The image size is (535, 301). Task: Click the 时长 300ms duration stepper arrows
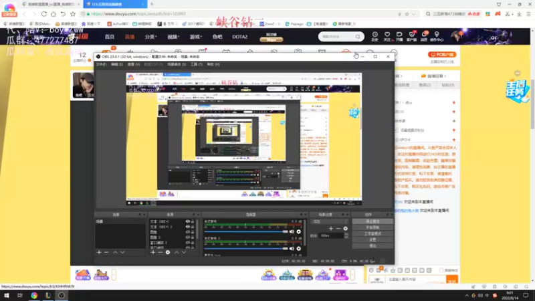(x=346, y=235)
